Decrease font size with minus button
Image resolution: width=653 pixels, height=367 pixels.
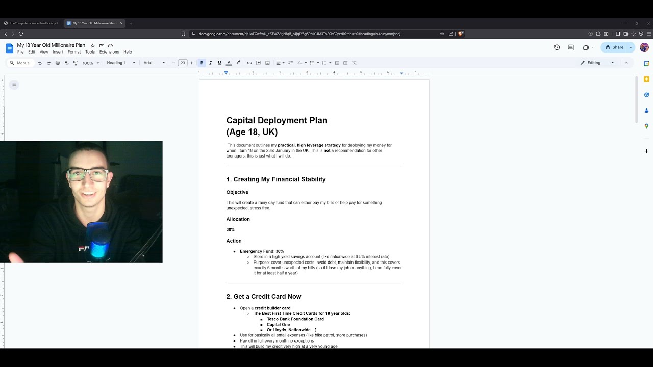[x=173, y=63]
